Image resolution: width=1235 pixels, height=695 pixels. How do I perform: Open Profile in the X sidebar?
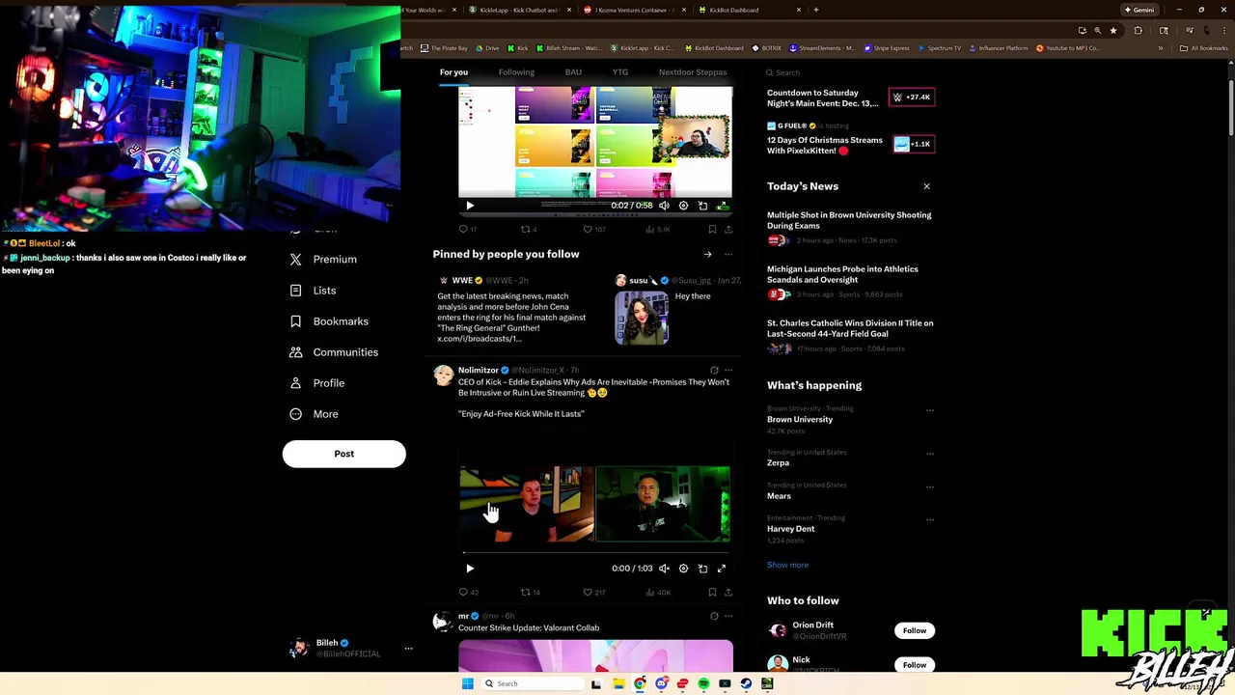317,383
